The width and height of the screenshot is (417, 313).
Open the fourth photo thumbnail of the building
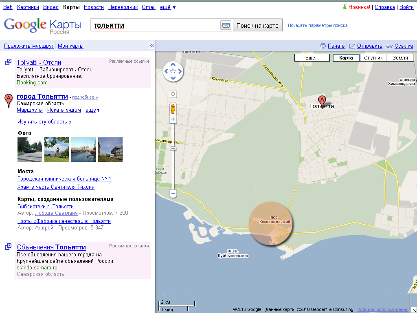(x=110, y=150)
